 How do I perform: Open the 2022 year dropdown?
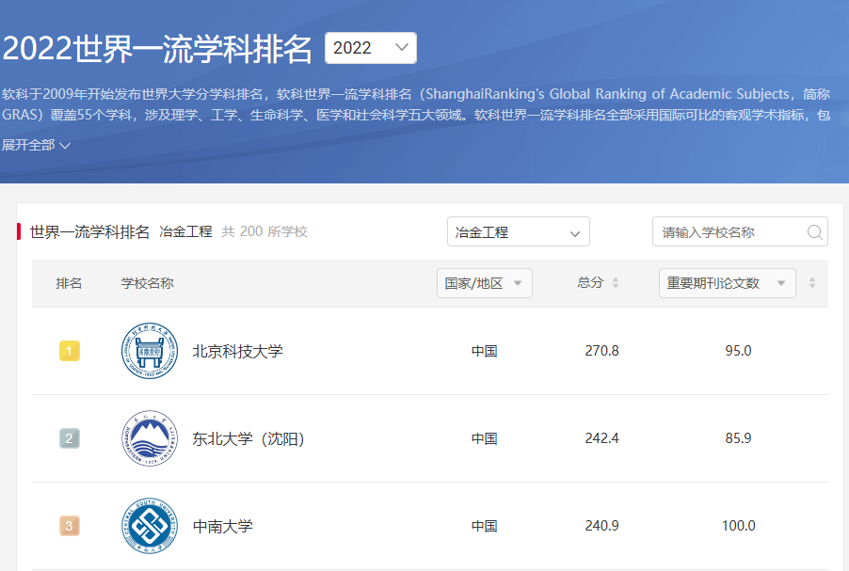coord(370,48)
